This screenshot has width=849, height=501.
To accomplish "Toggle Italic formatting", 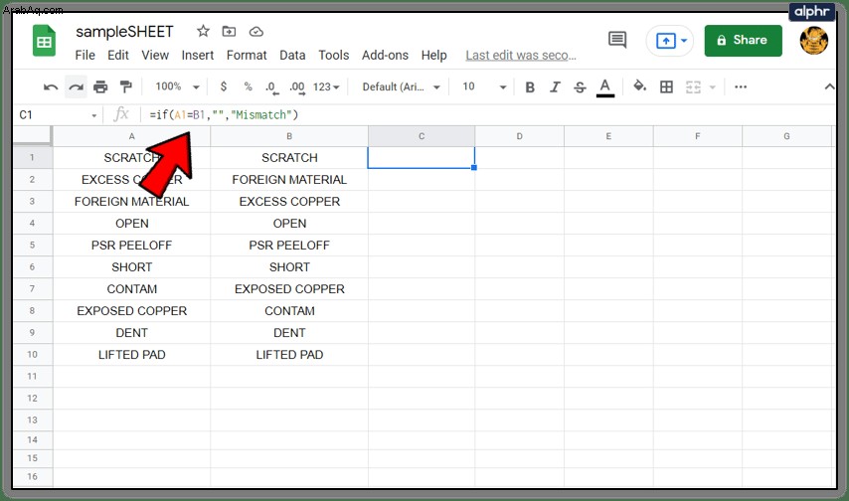I will (x=555, y=87).
